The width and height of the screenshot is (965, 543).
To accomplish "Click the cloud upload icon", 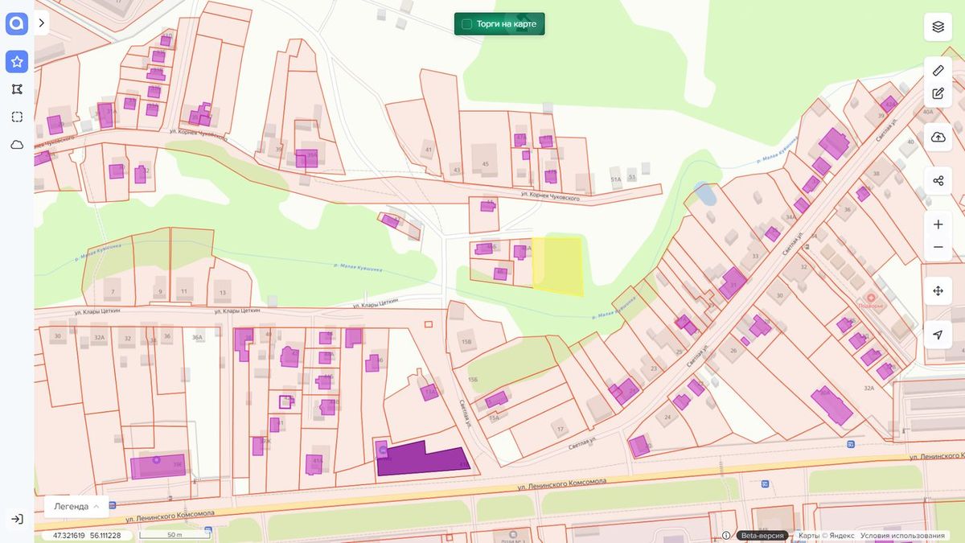I will [938, 138].
